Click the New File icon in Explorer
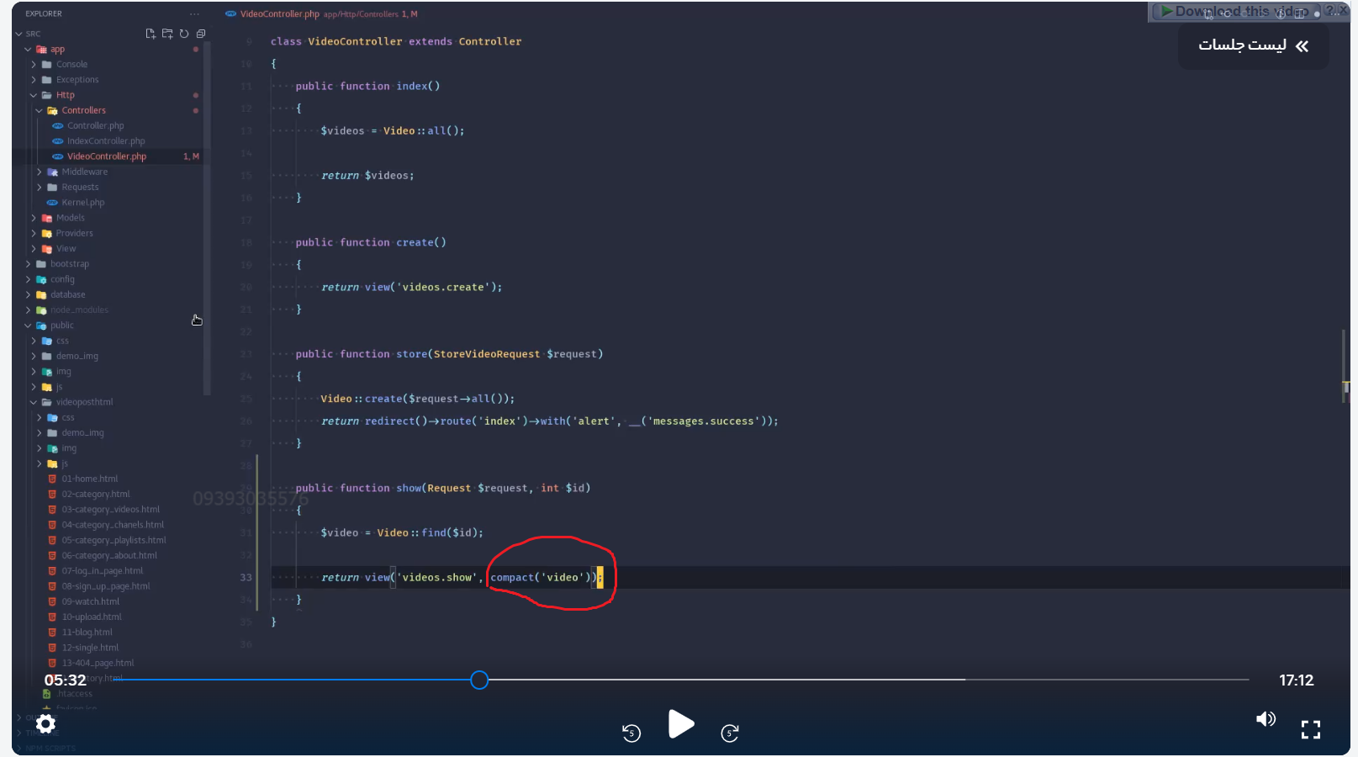 click(151, 34)
